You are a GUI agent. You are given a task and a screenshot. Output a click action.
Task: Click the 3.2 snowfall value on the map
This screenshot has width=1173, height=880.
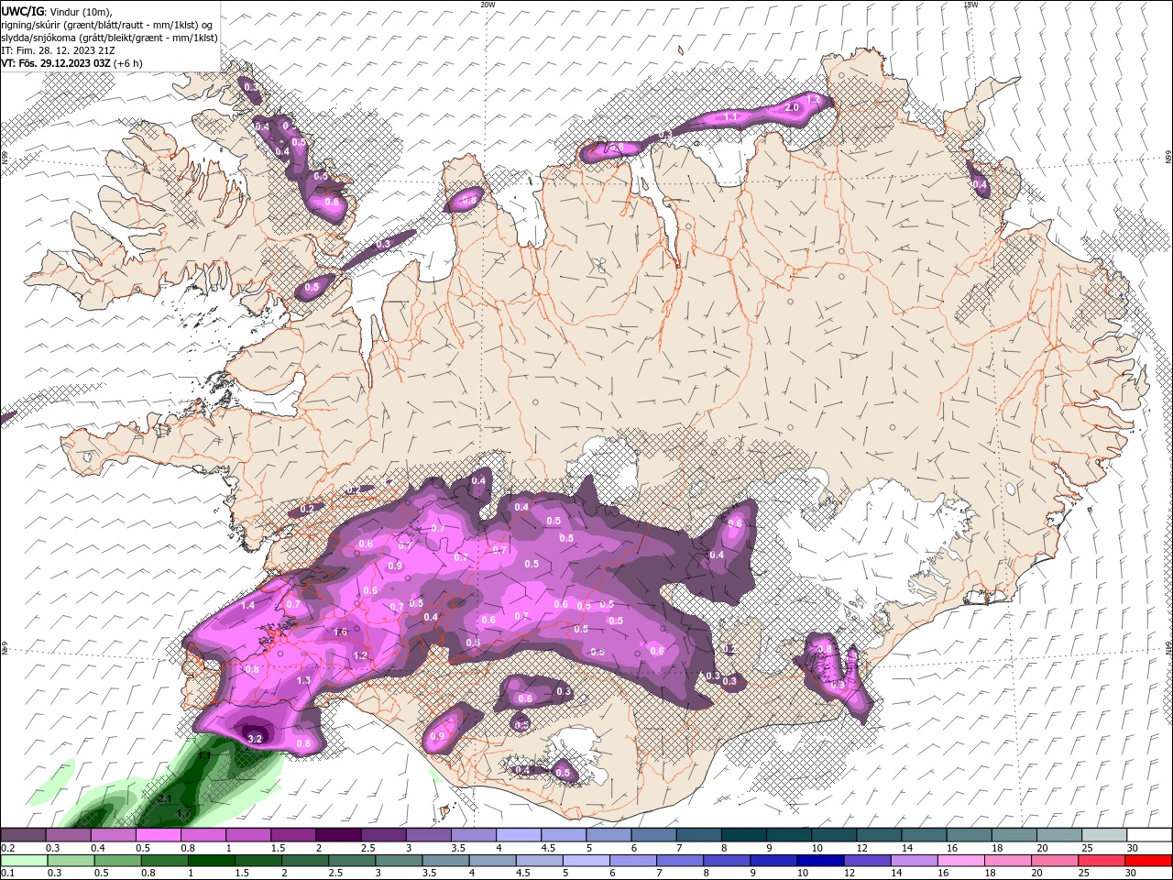(256, 738)
